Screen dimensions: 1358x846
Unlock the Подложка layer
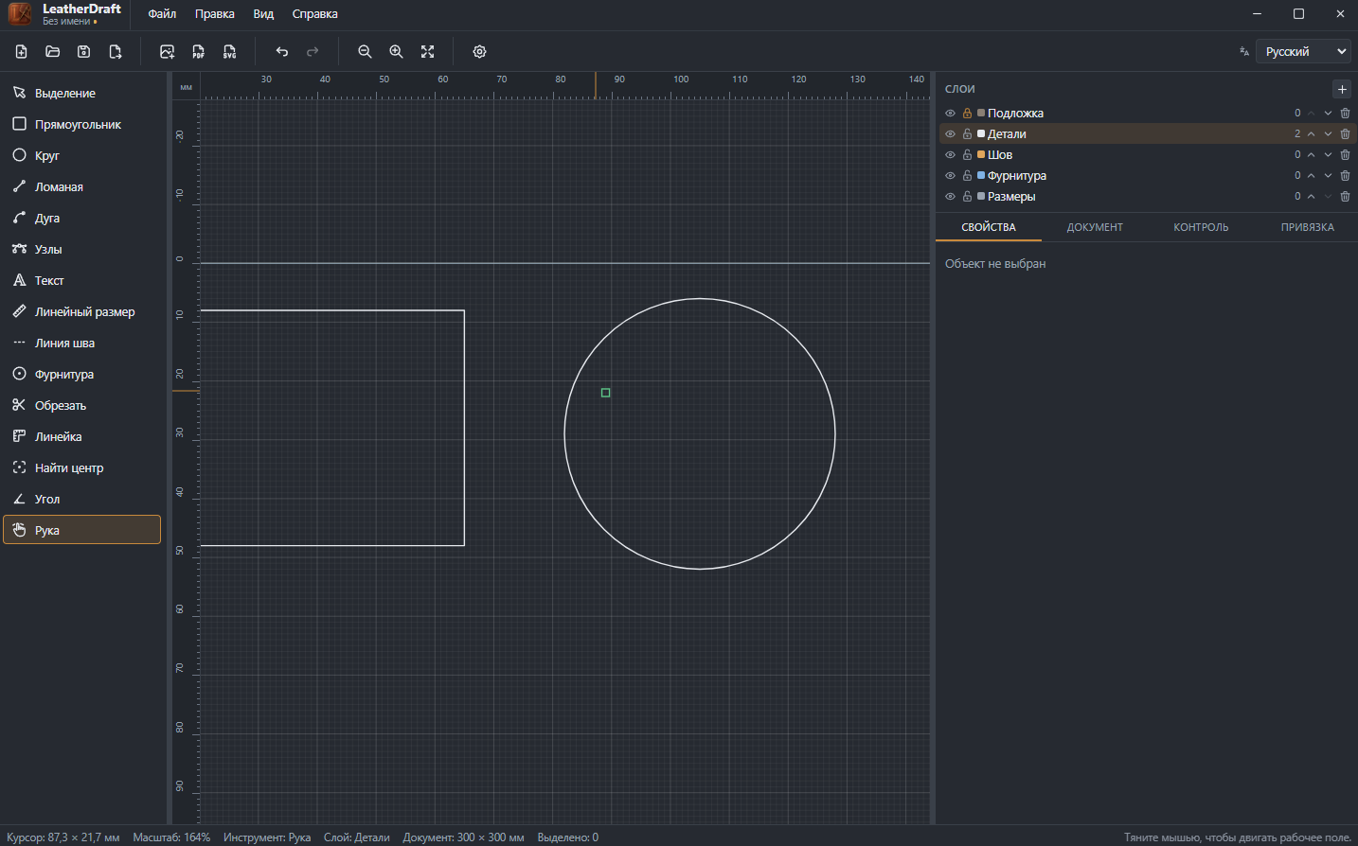[x=968, y=114]
